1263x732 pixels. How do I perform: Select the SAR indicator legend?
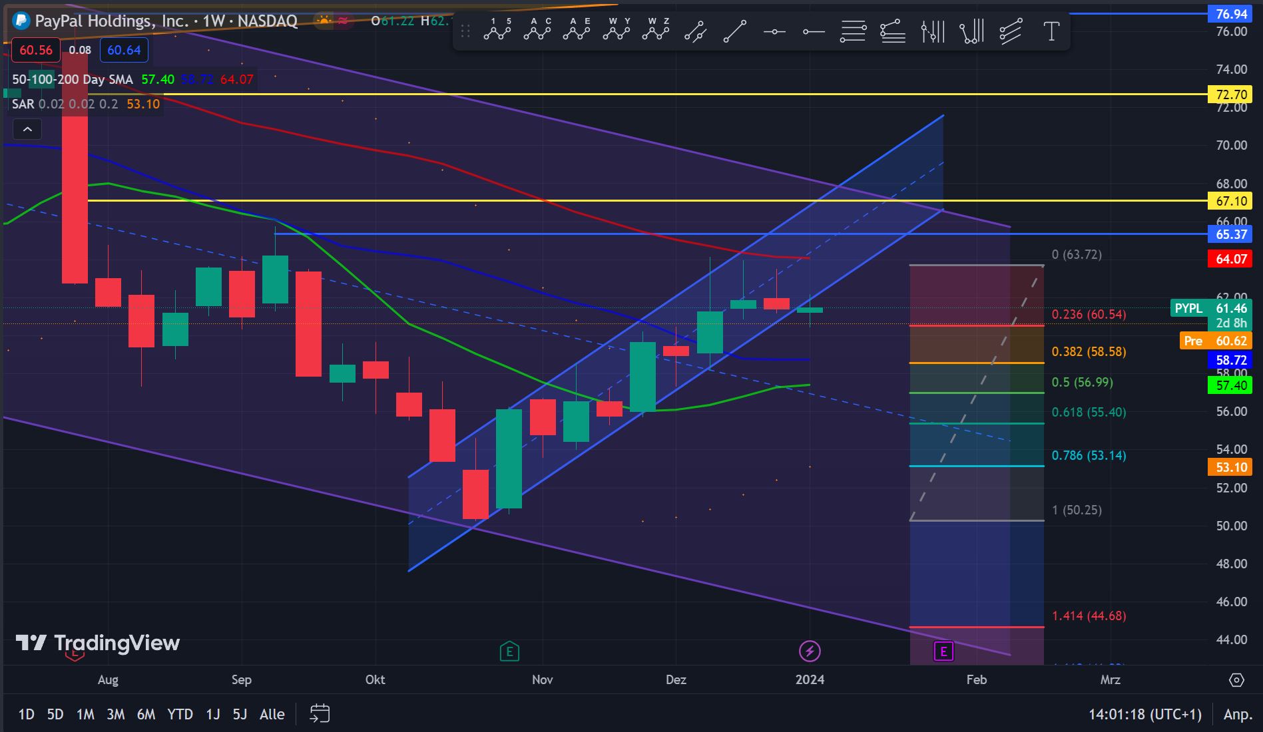coord(23,104)
